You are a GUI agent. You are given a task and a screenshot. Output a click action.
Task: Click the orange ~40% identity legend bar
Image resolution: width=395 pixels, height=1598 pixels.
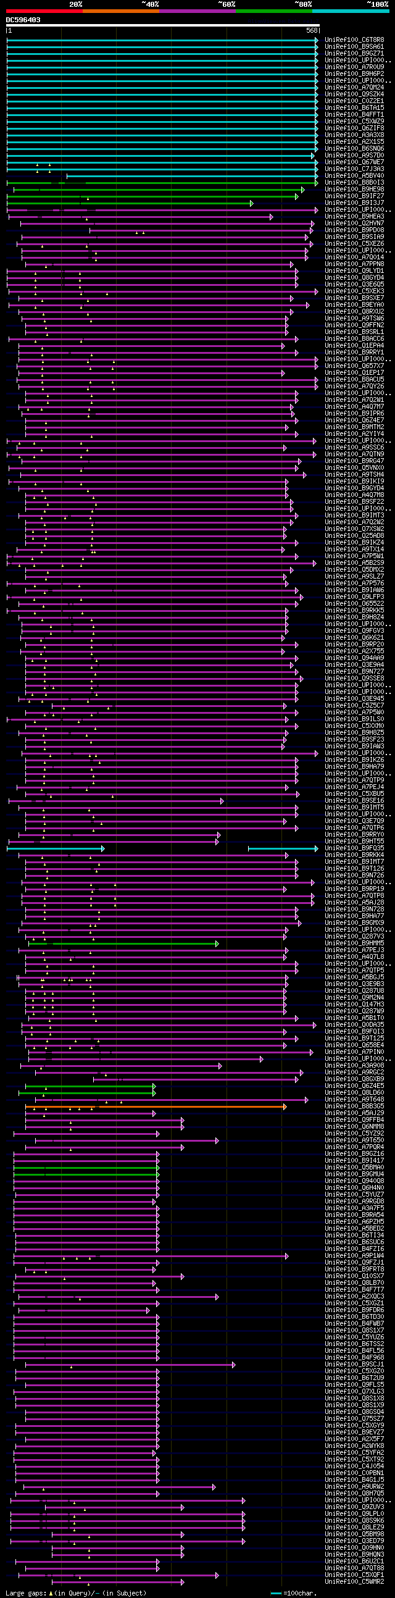[x=121, y=11]
